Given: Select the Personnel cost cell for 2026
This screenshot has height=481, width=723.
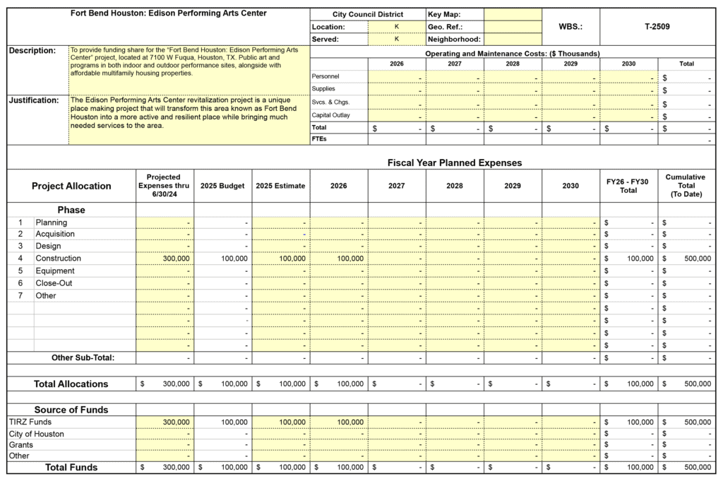Looking at the screenshot, I should (x=396, y=76).
